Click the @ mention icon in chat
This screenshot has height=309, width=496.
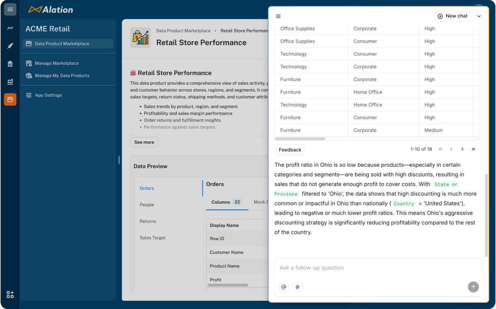pos(284,287)
